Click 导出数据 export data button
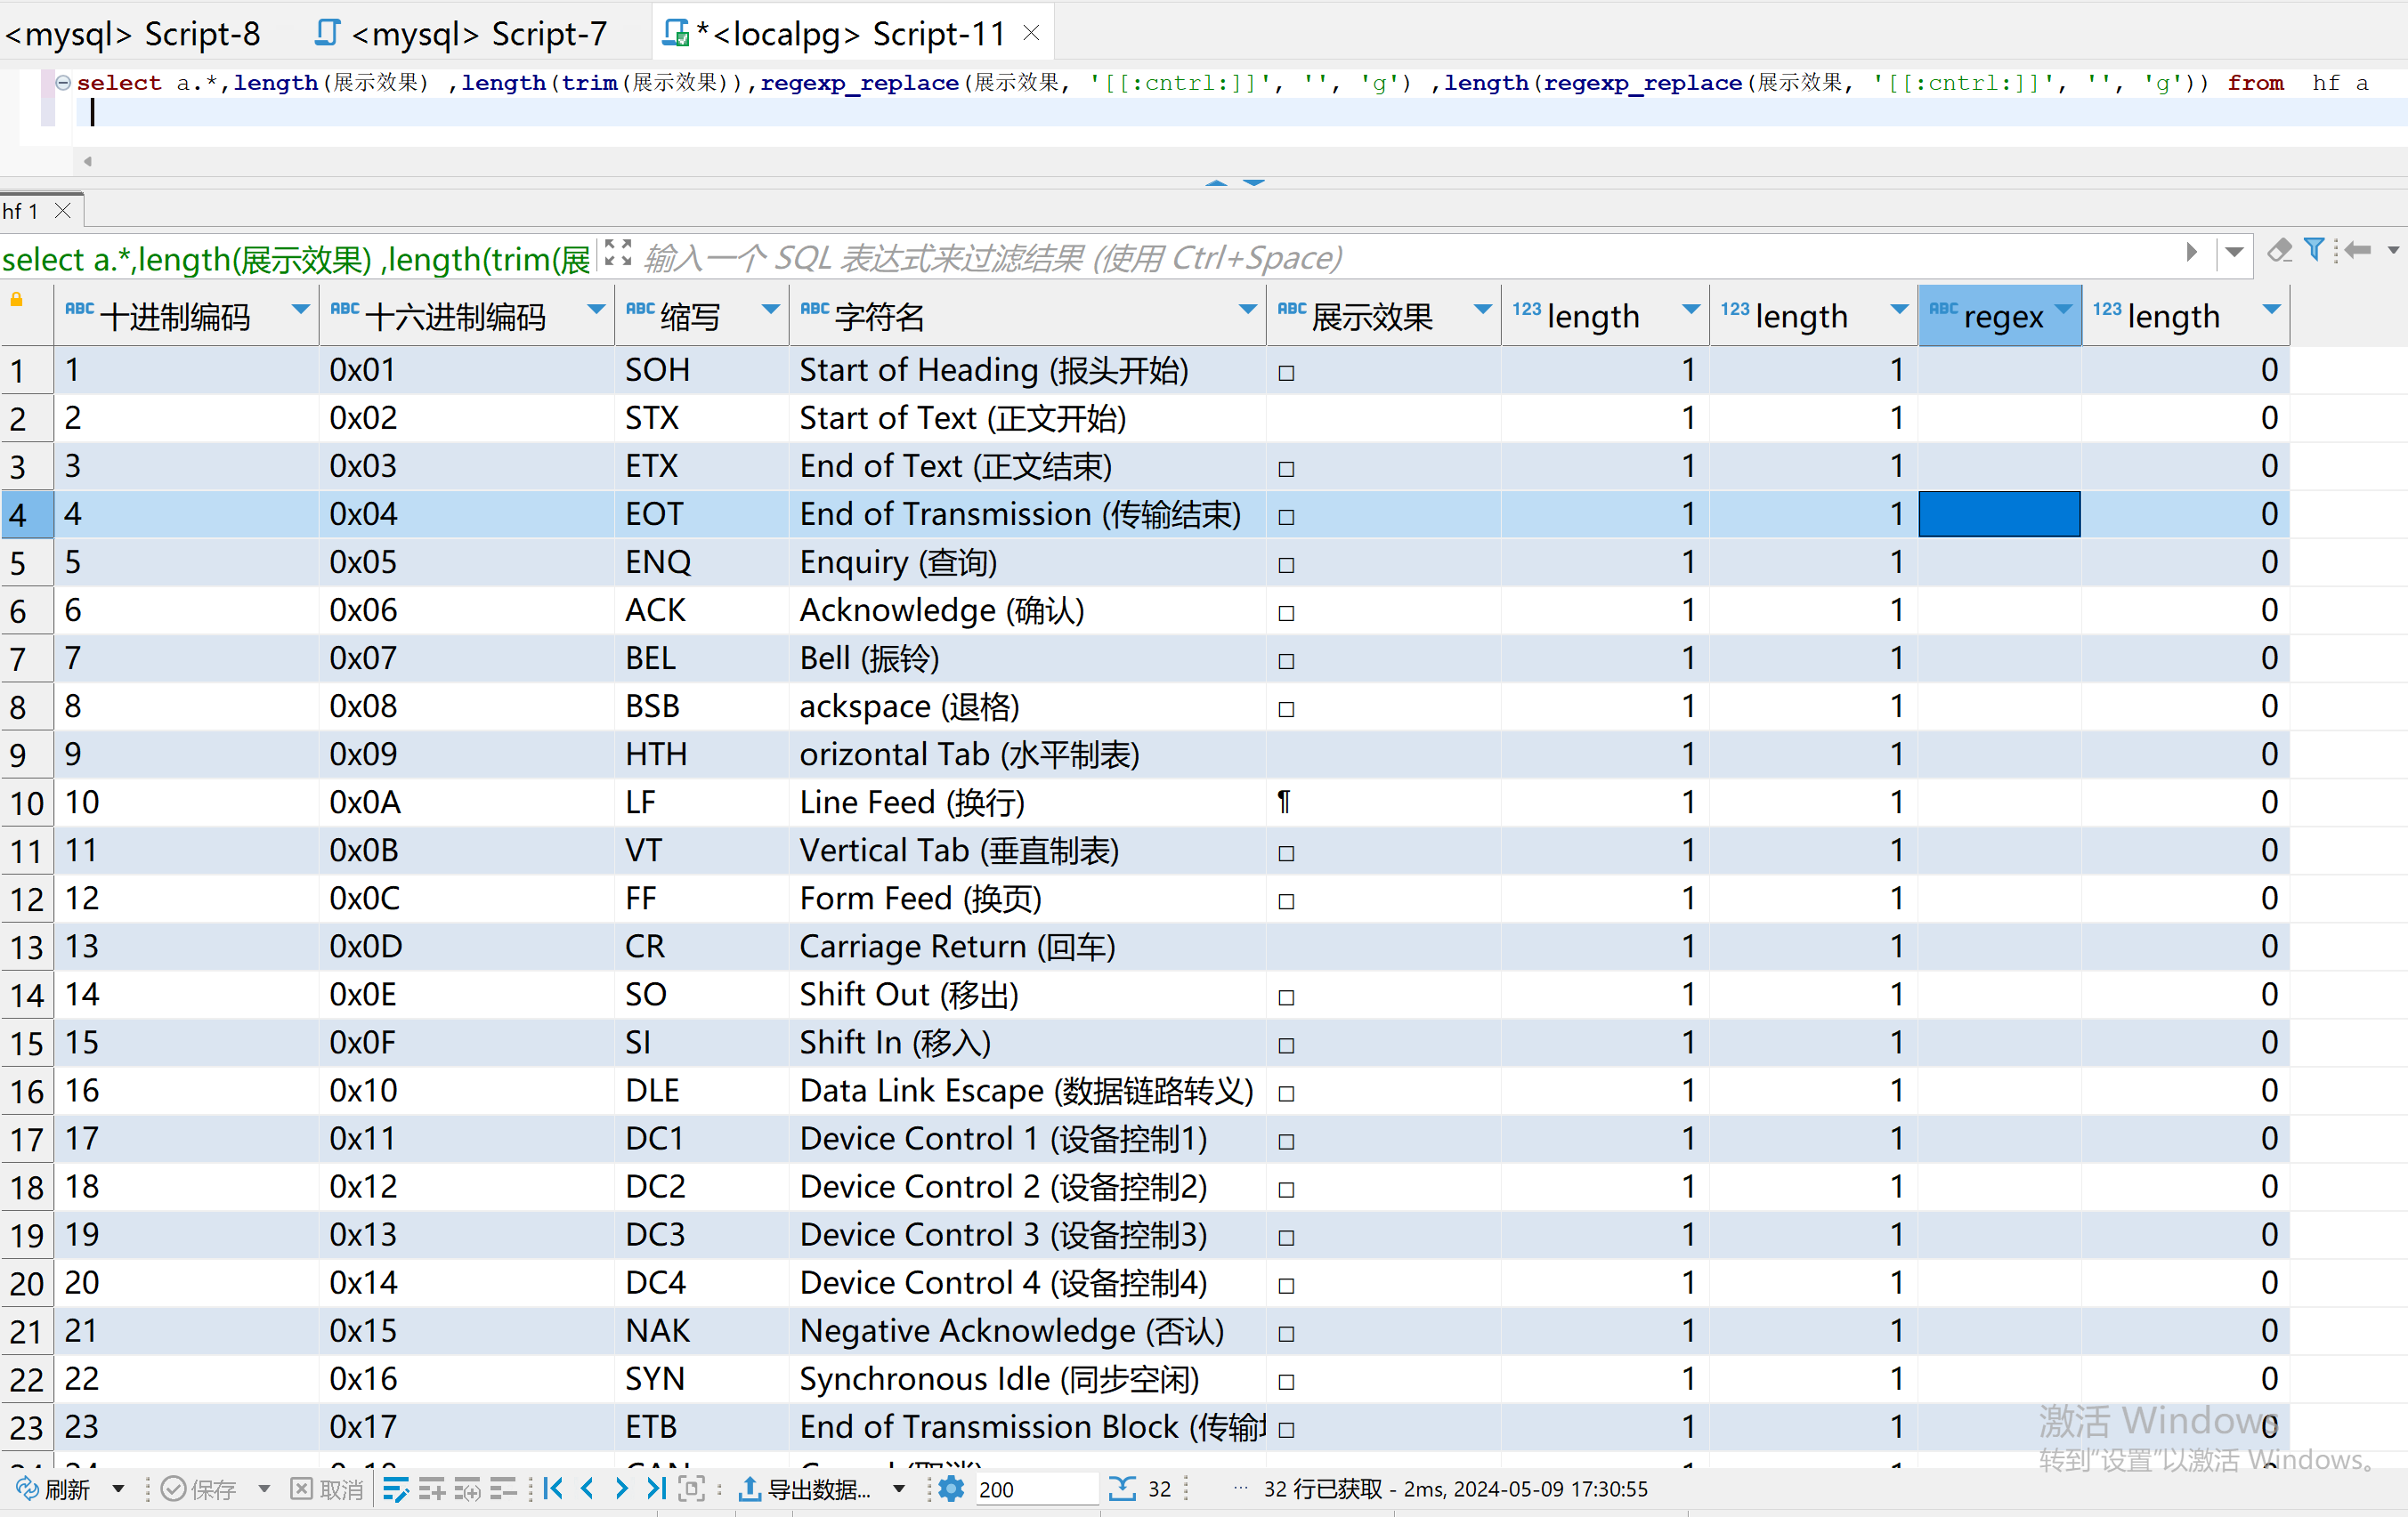This screenshot has height=1517, width=2408. tap(806, 1489)
